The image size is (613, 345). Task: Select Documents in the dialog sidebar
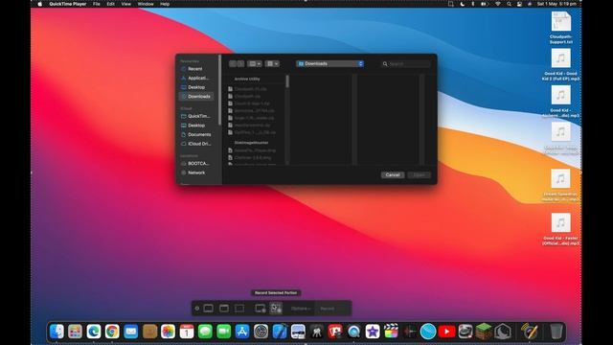click(x=196, y=134)
